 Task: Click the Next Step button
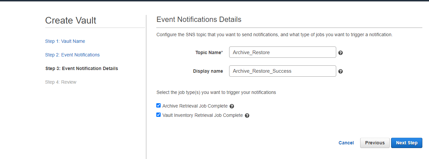[x=407, y=143]
